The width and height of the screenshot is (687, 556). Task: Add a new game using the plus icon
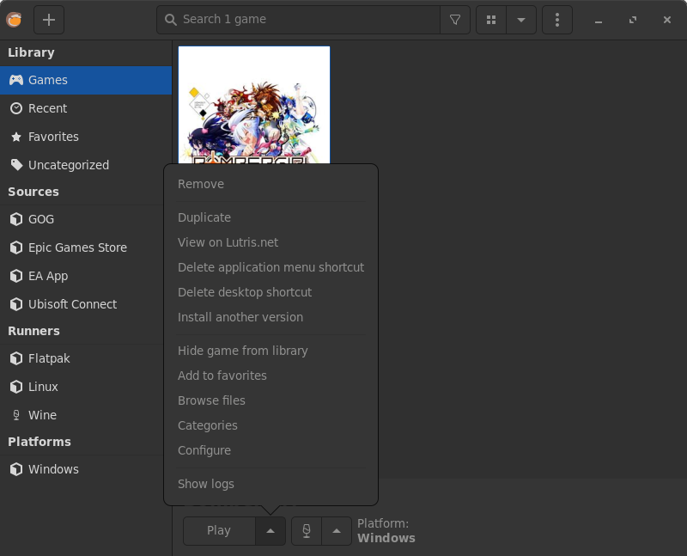coord(48,19)
